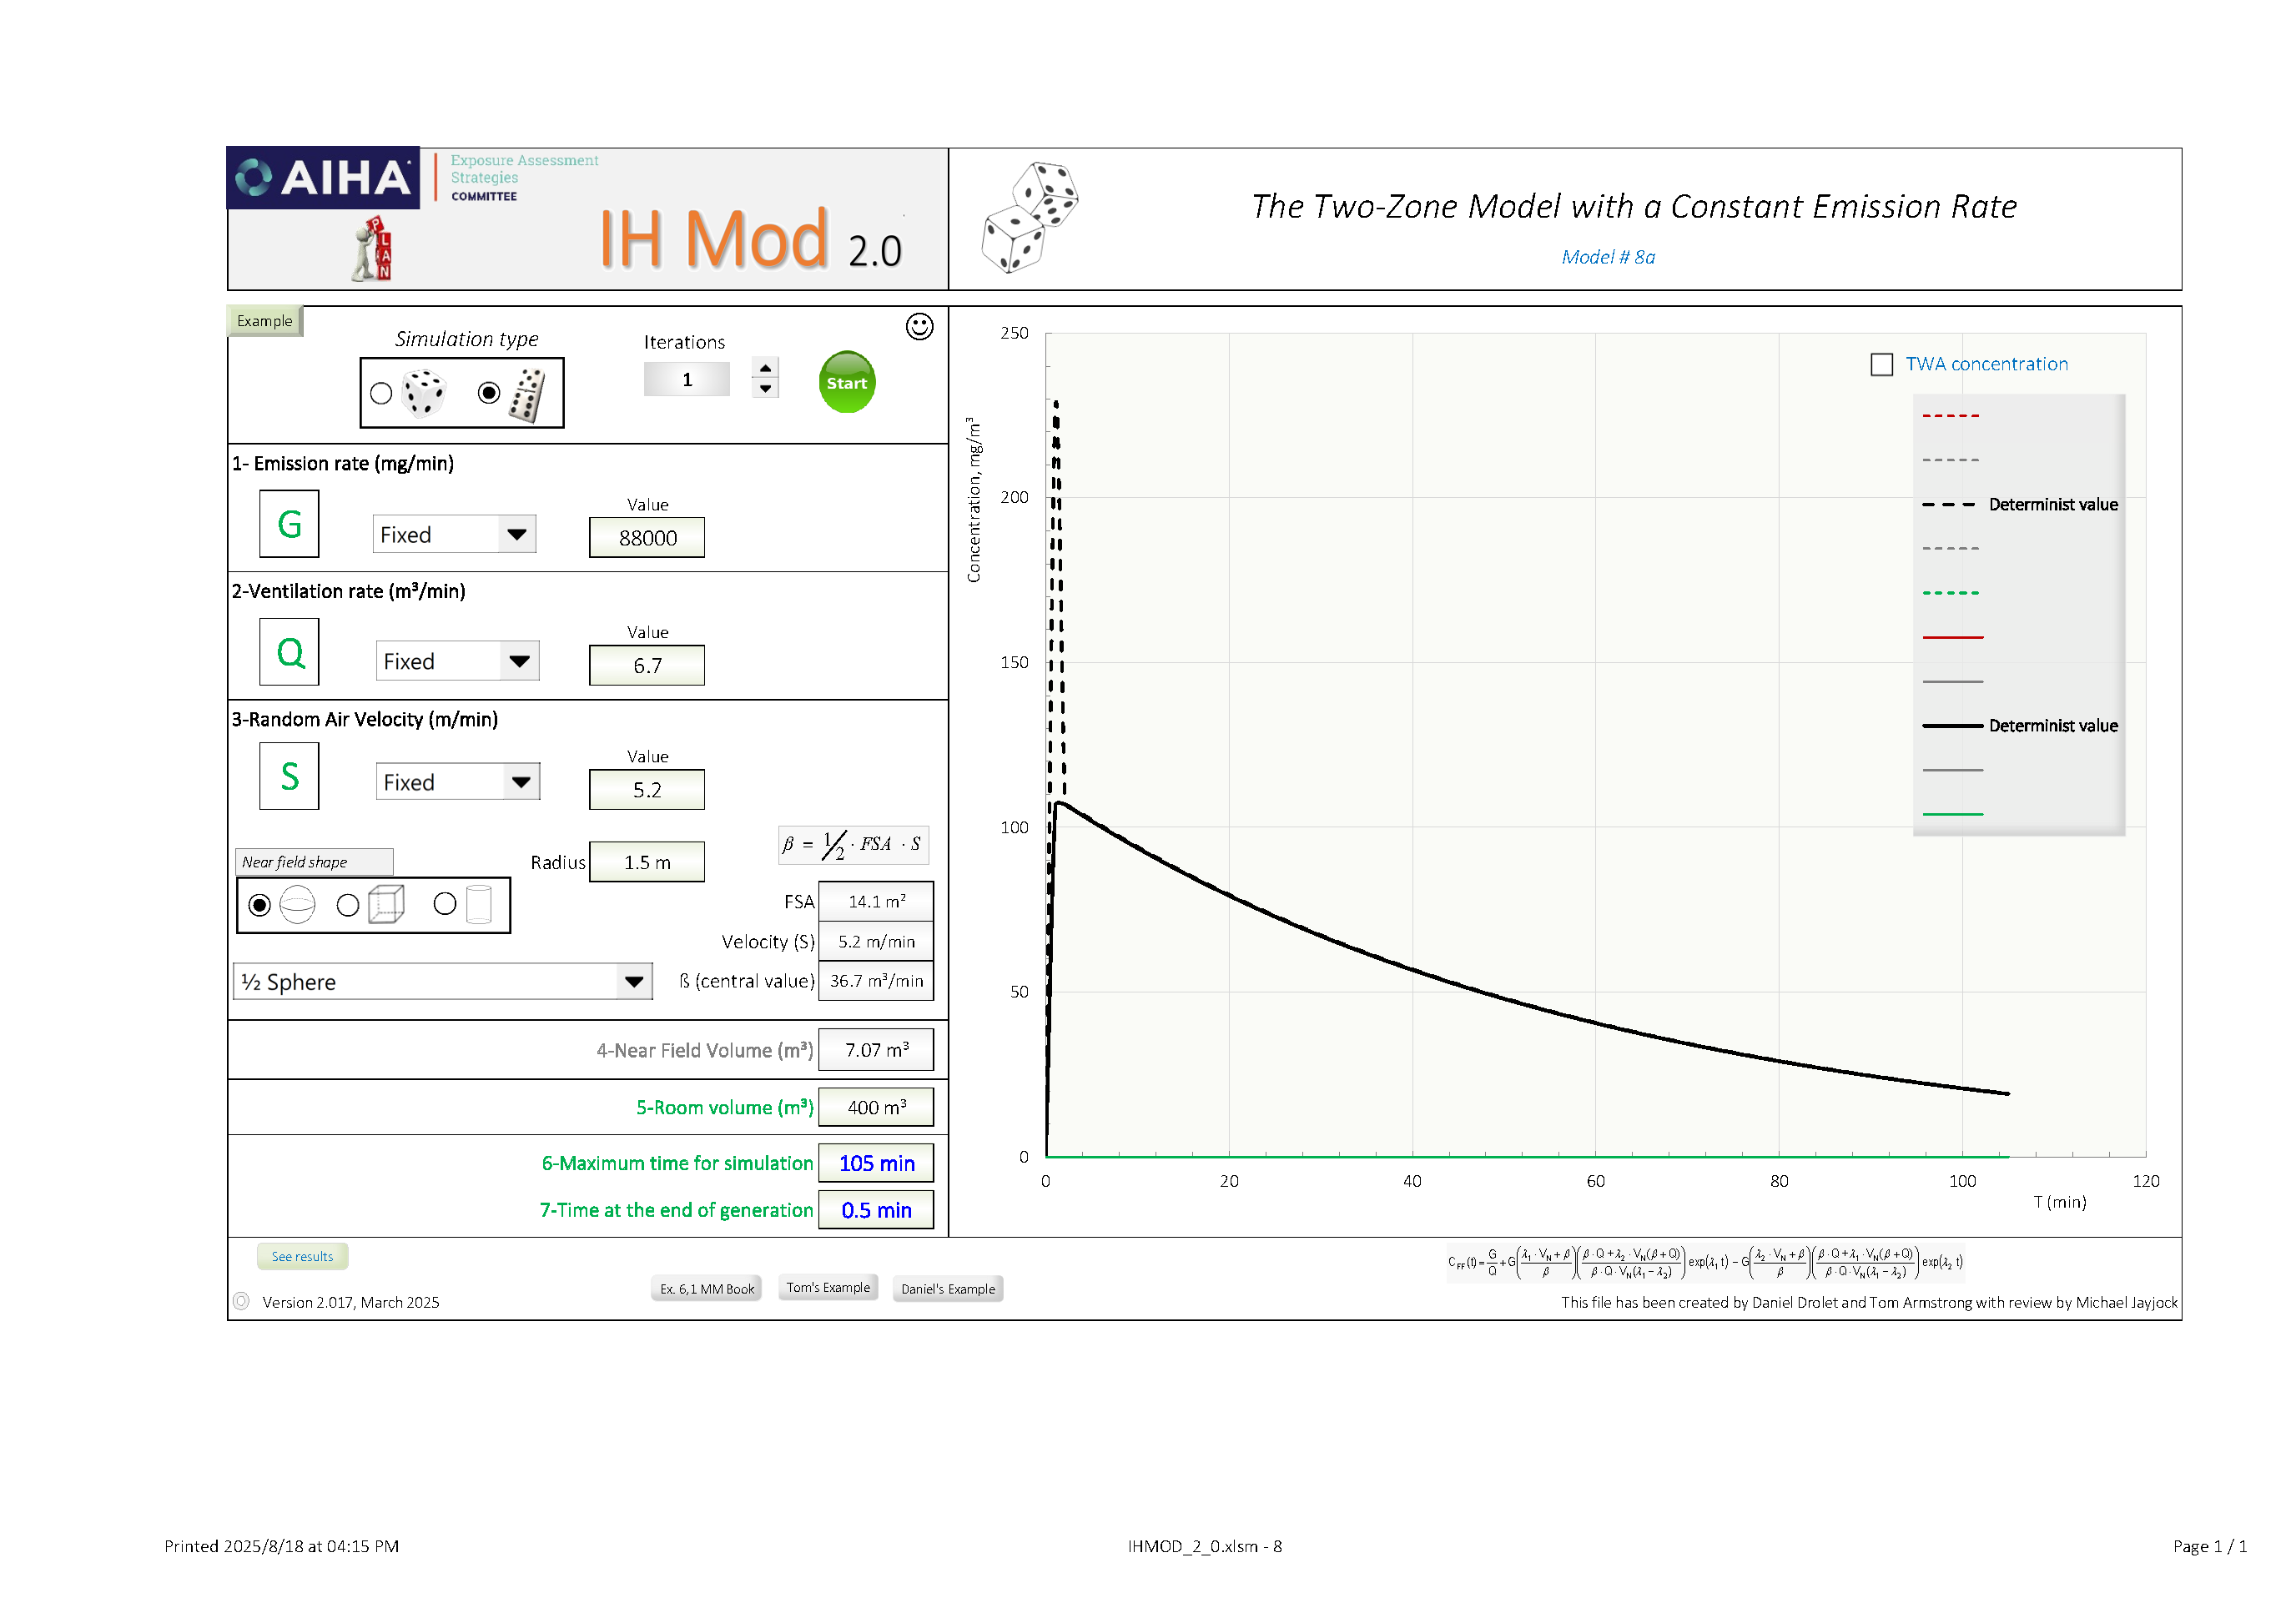Click the green G emission rate icon
The image size is (2296, 1623).
pos(289,524)
